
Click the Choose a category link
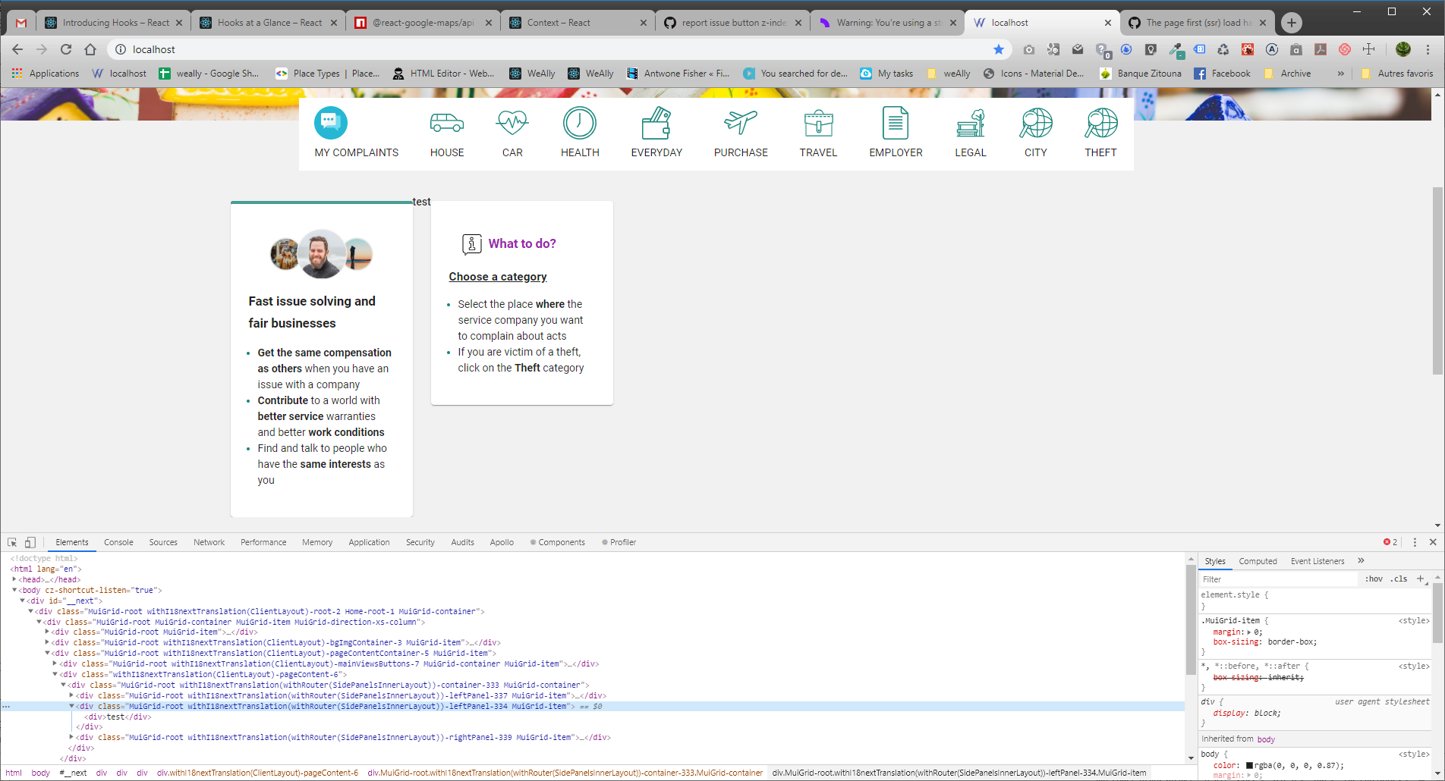coord(497,277)
